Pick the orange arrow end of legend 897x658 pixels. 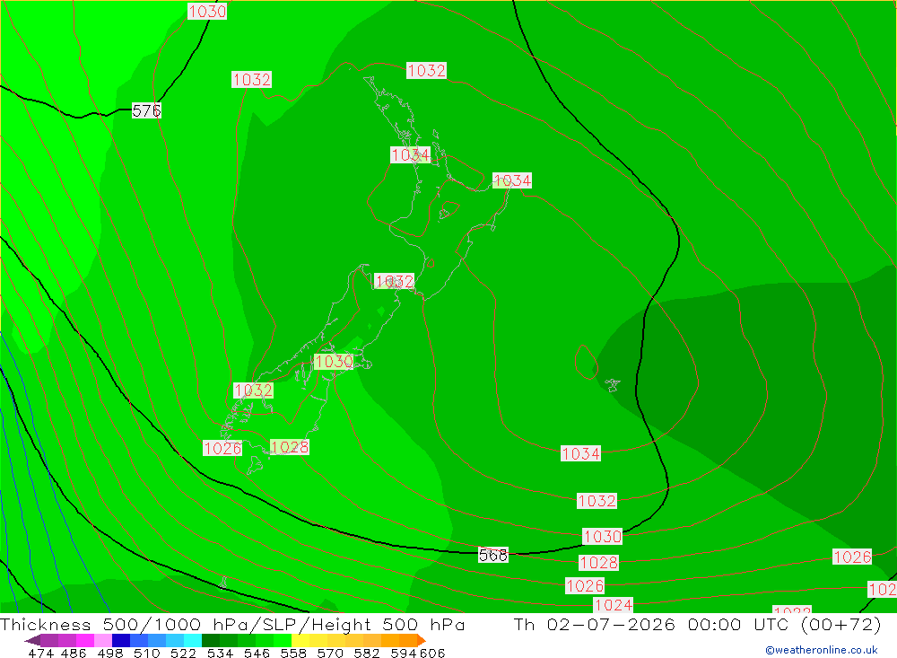coord(421,640)
